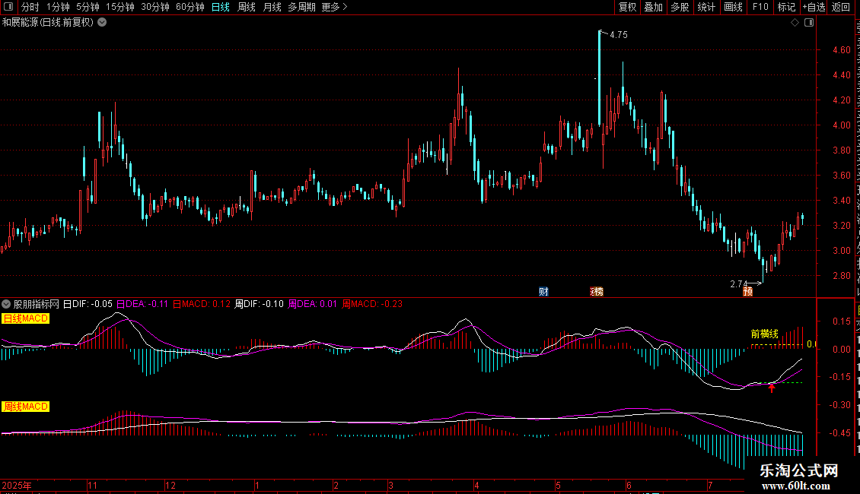Viewport: 860px width, 494px height.
Task: Click the 统计 statistics button
Action: coord(706,7)
